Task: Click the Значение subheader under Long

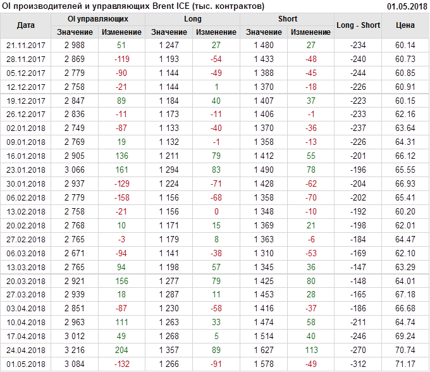Action: click(169, 32)
